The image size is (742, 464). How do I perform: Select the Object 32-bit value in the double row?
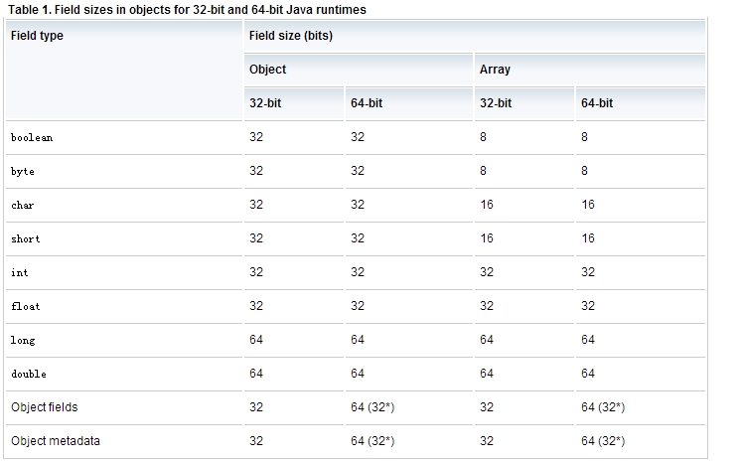tap(256, 374)
